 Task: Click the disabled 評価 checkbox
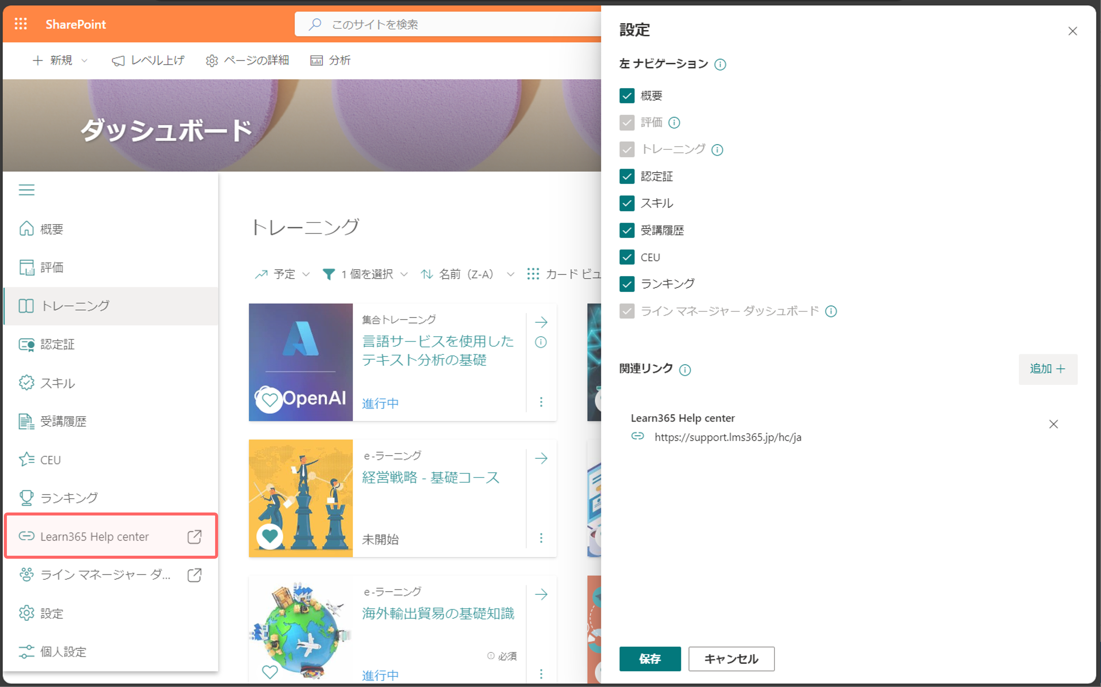pos(627,123)
